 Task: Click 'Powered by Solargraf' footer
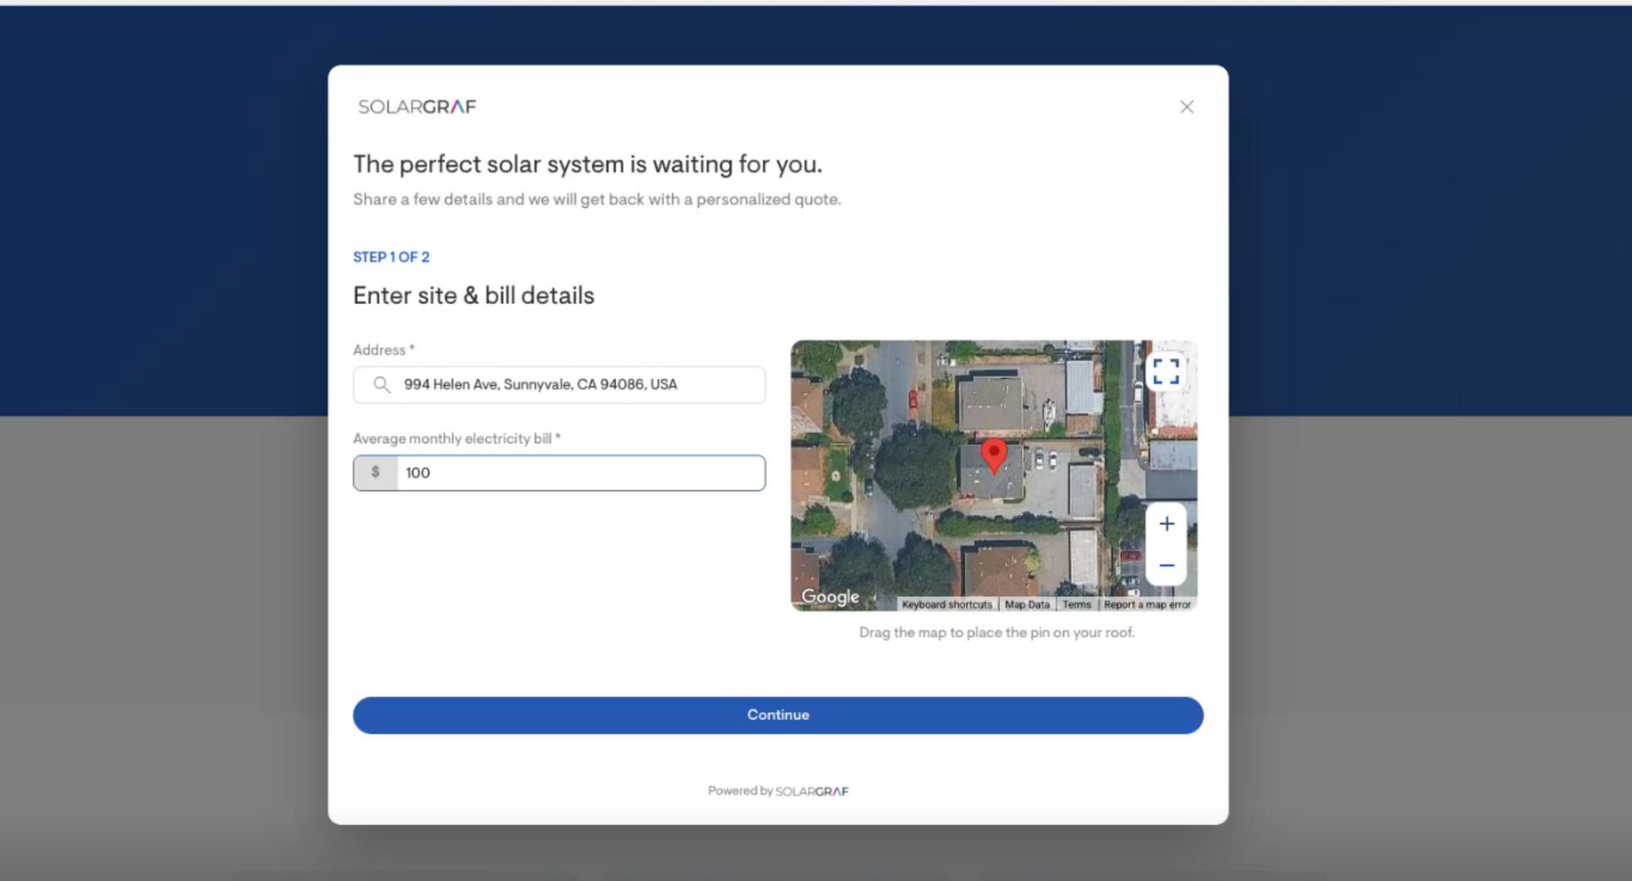pos(778,790)
